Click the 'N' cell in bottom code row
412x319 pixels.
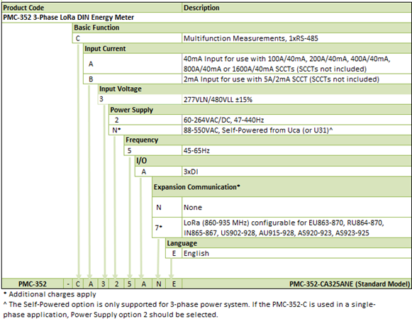[159, 284]
